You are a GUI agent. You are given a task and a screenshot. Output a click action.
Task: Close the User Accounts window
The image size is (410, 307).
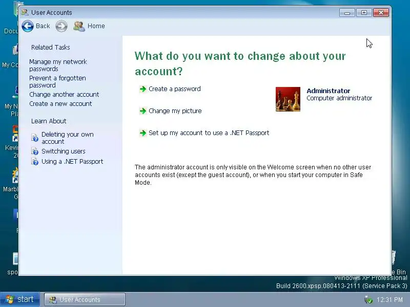pyautogui.click(x=381, y=12)
